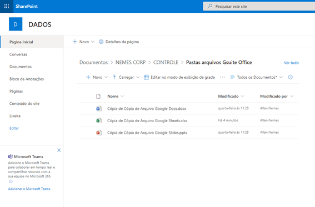
Task: Choose Editar no modo de exibição de grade
Action: click(183, 77)
